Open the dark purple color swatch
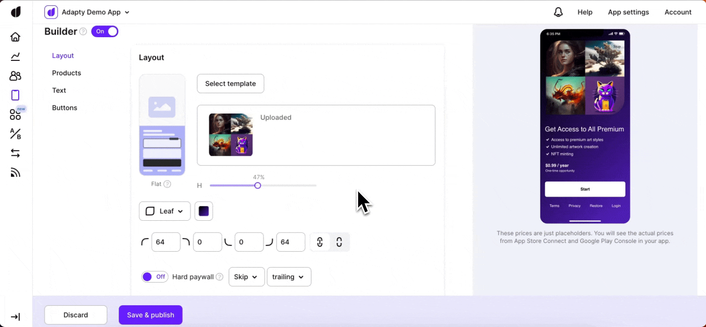The height and width of the screenshot is (327, 706). [x=204, y=211]
